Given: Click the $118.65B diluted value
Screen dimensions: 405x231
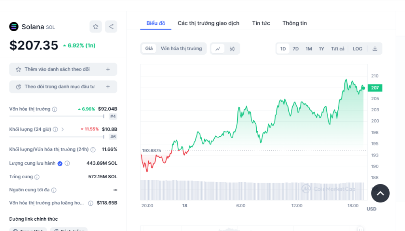Looking at the screenshot, I should tap(107, 203).
